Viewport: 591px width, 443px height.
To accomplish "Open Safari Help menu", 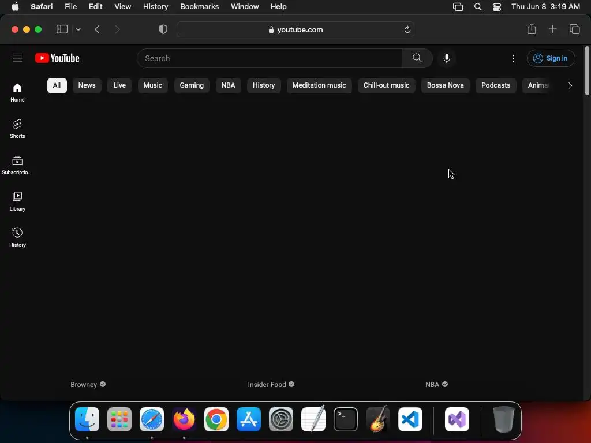I will pos(279,7).
